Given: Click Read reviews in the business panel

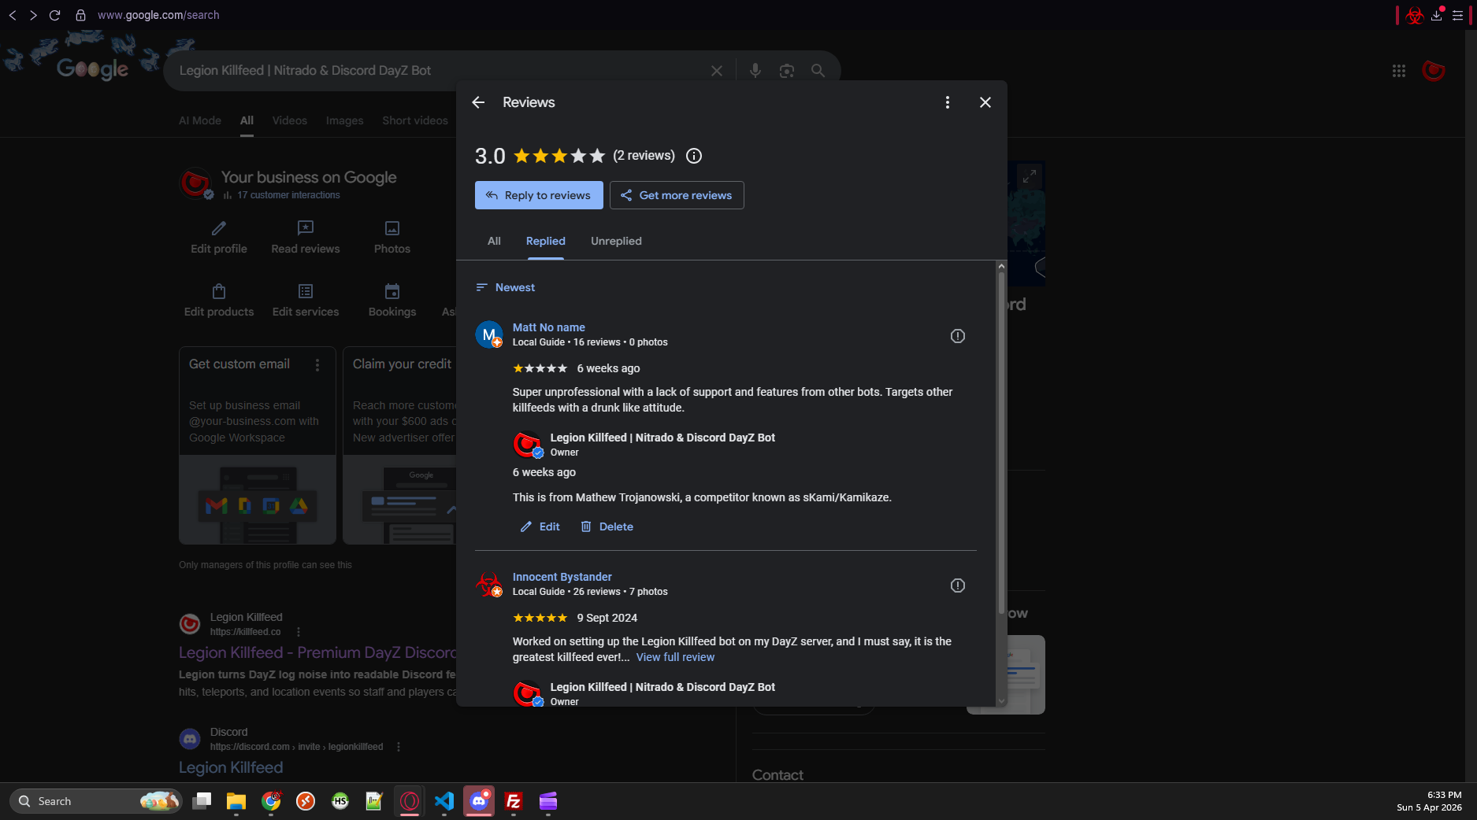Looking at the screenshot, I should tap(306, 237).
